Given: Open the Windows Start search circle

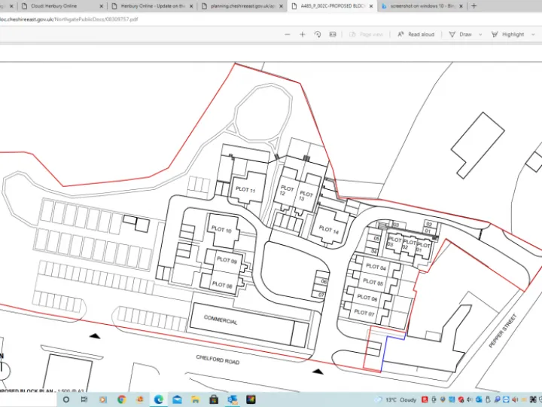Looking at the screenshot, I should (66, 399).
